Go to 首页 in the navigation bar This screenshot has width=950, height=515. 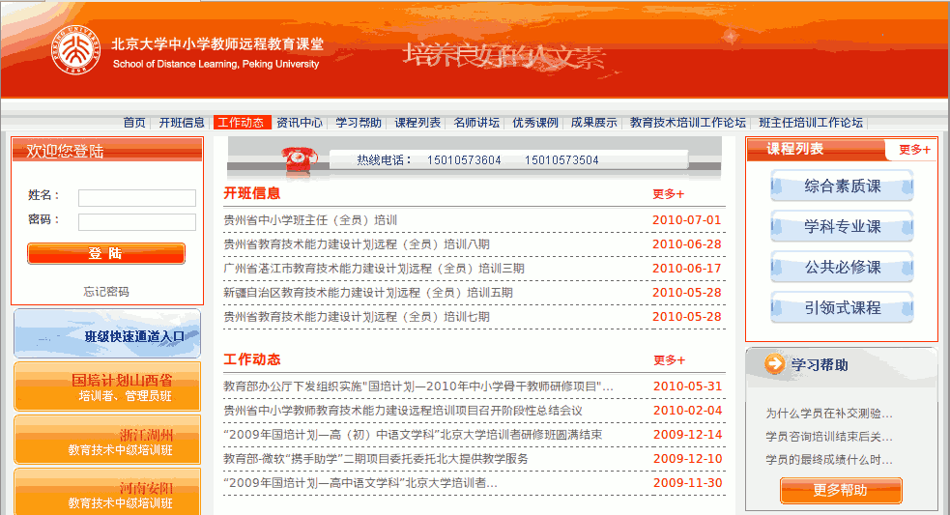pyautogui.click(x=134, y=123)
